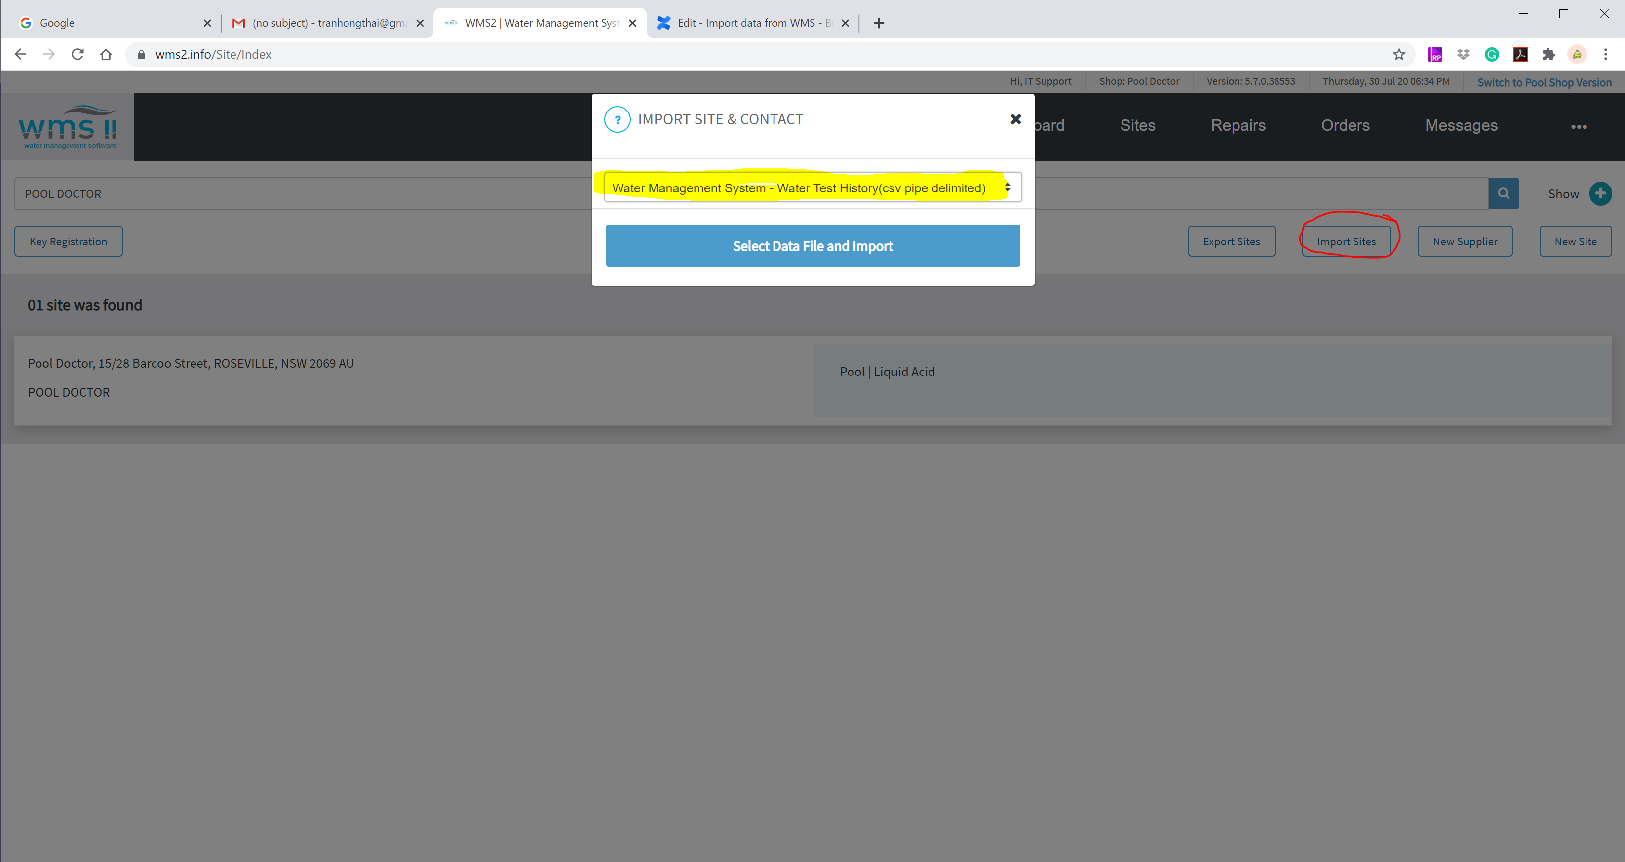Click the Key Registration button
This screenshot has width=1625, height=862.
(68, 241)
